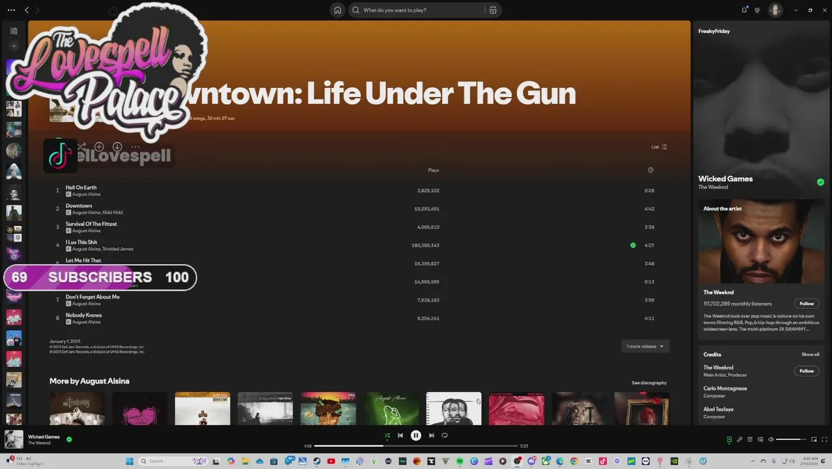Viewport: 832px width, 469px height.
Task: Open the playback queue icon
Action: click(750, 439)
